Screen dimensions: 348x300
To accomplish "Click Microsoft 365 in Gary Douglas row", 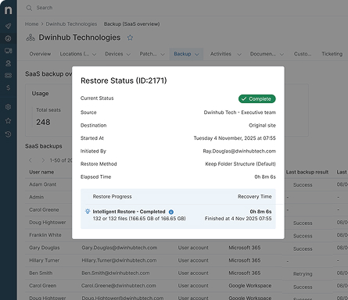I will [245, 248].
